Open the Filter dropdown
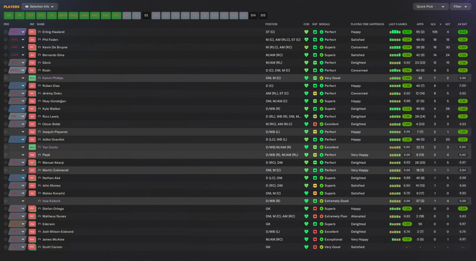The height and width of the screenshot is (261, 476). click(460, 6)
